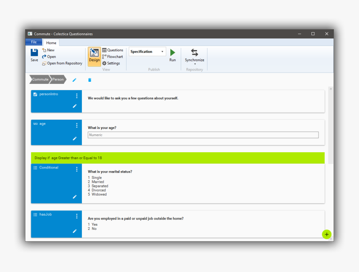Open the Flowchart view
This screenshot has width=359, height=272.
[112, 57]
